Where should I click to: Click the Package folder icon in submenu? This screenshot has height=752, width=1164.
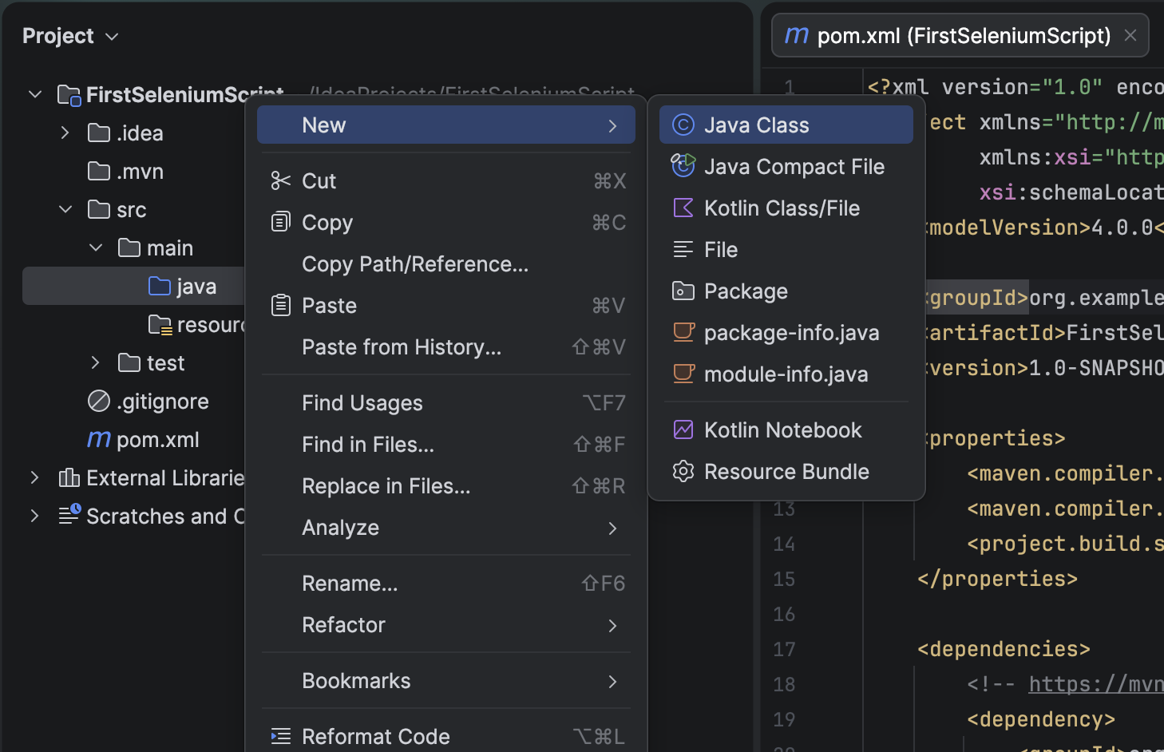[683, 291]
